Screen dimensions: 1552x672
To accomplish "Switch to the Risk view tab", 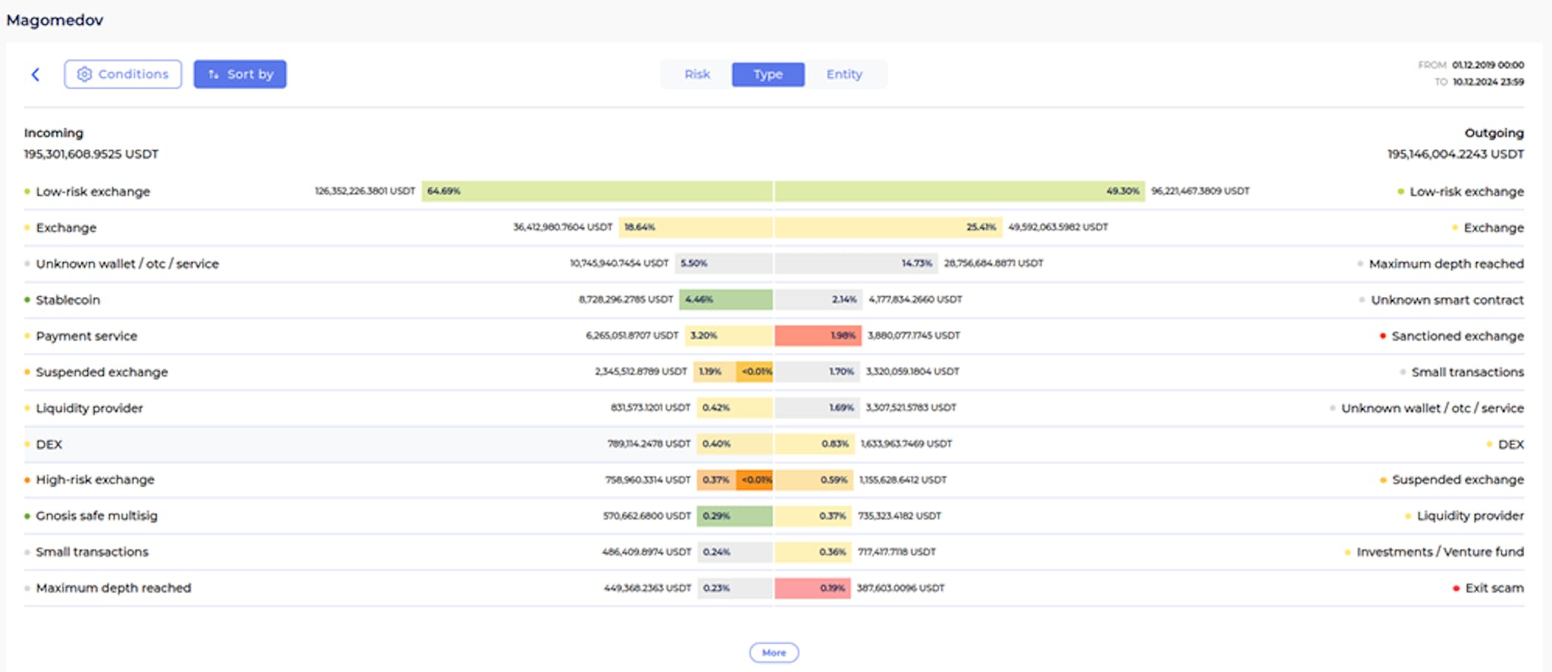I will tap(696, 74).
